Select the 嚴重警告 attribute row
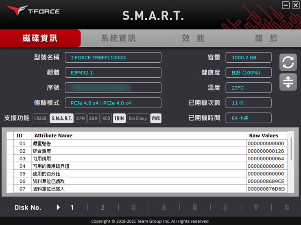The image size is (301, 225). point(147,143)
